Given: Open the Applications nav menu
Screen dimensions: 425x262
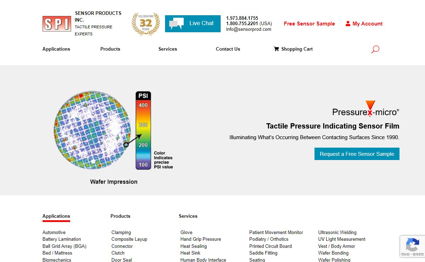Looking at the screenshot, I should tap(56, 49).
